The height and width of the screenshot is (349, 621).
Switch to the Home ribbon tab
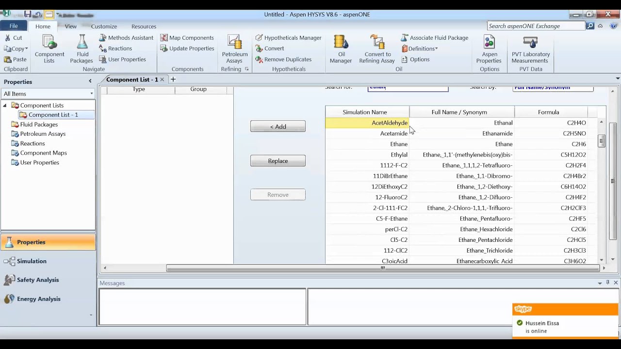(x=43, y=26)
